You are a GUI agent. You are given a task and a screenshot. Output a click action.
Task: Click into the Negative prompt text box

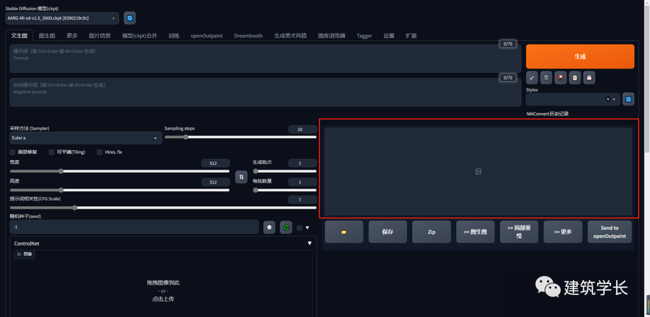click(265, 93)
